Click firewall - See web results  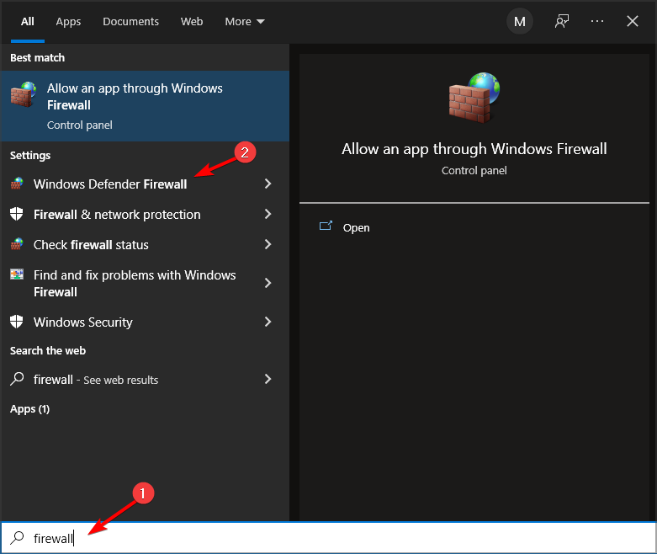[x=145, y=380]
